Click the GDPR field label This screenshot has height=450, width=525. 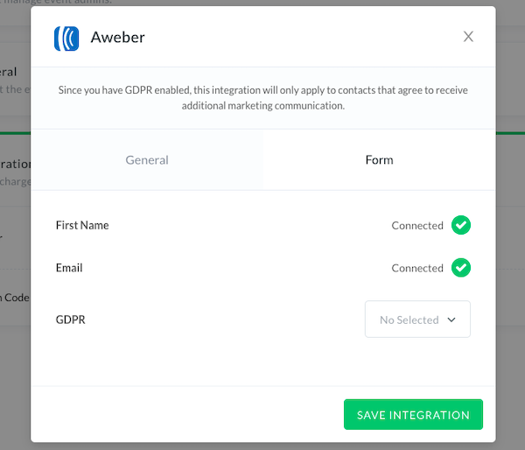point(71,320)
